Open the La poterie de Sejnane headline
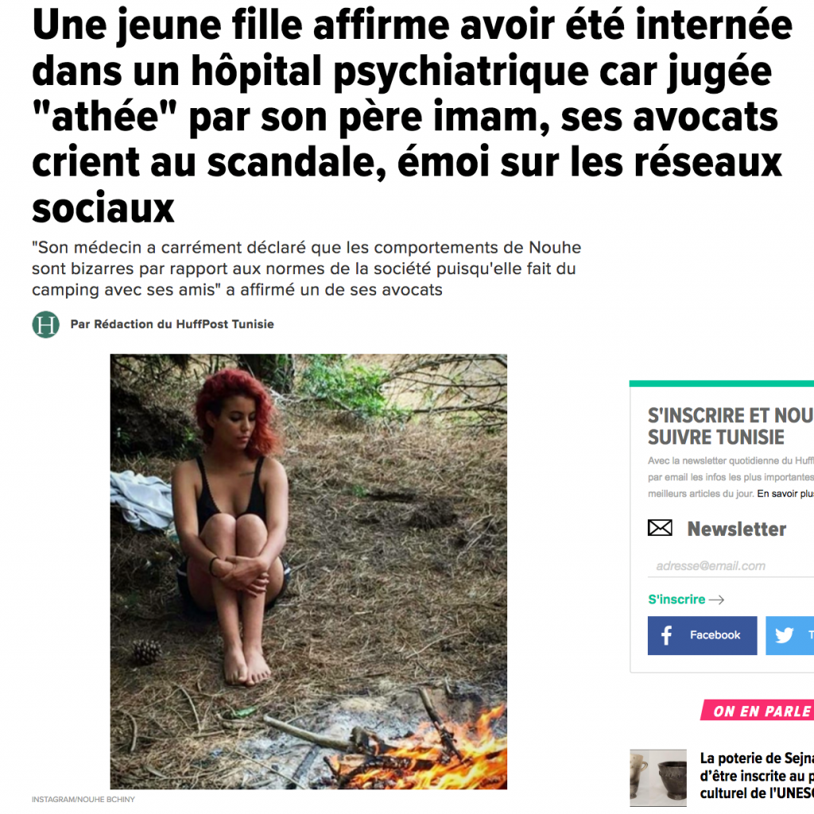The height and width of the screenshot is (814, 814). pyautogui.click(x=757, y=776)
